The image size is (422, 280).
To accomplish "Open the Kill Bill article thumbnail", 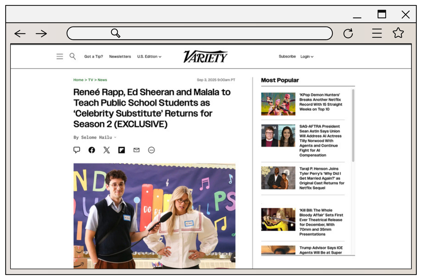I will point(278,220).
